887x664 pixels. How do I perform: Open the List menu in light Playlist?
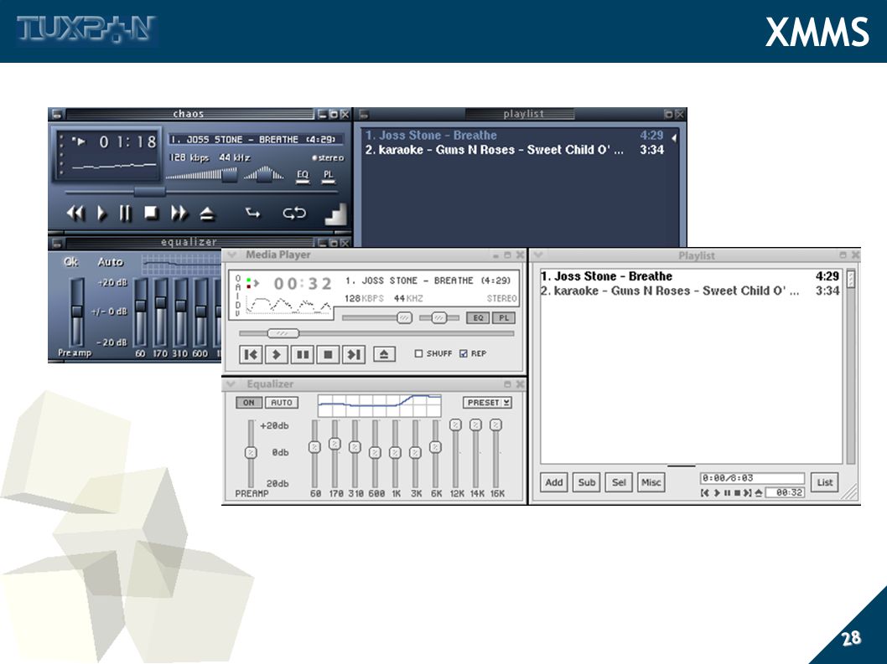(824, 482)
